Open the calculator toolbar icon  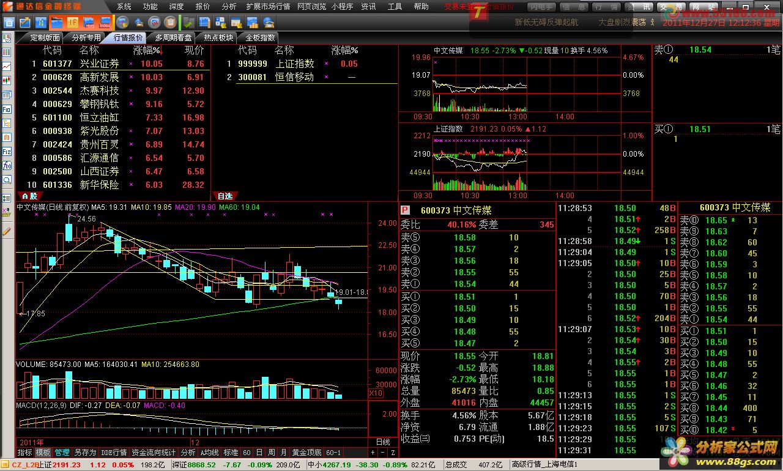click(220, 23)
